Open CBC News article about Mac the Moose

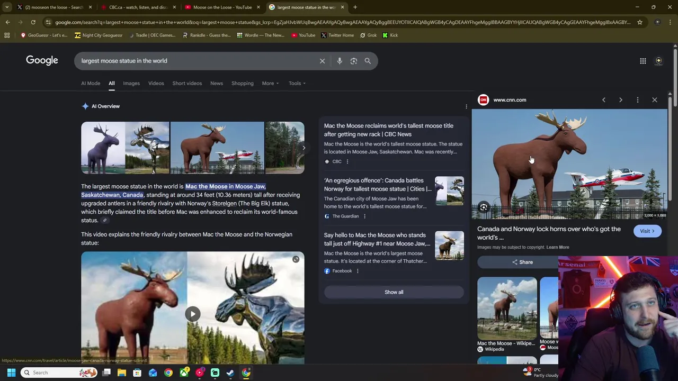click(x=389, y=130)
